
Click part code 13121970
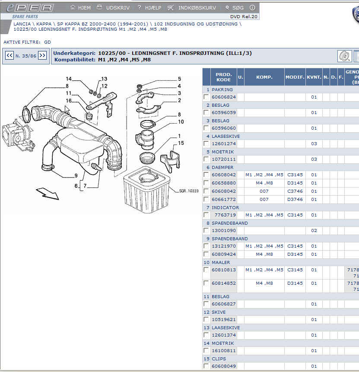coord(224,246)
